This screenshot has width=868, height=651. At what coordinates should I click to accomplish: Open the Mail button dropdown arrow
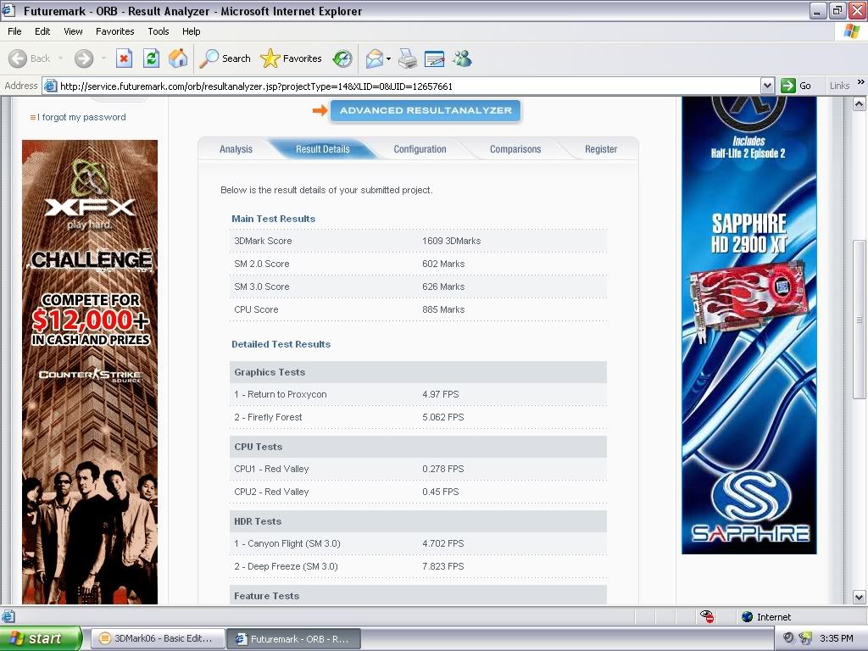[388, 59]
